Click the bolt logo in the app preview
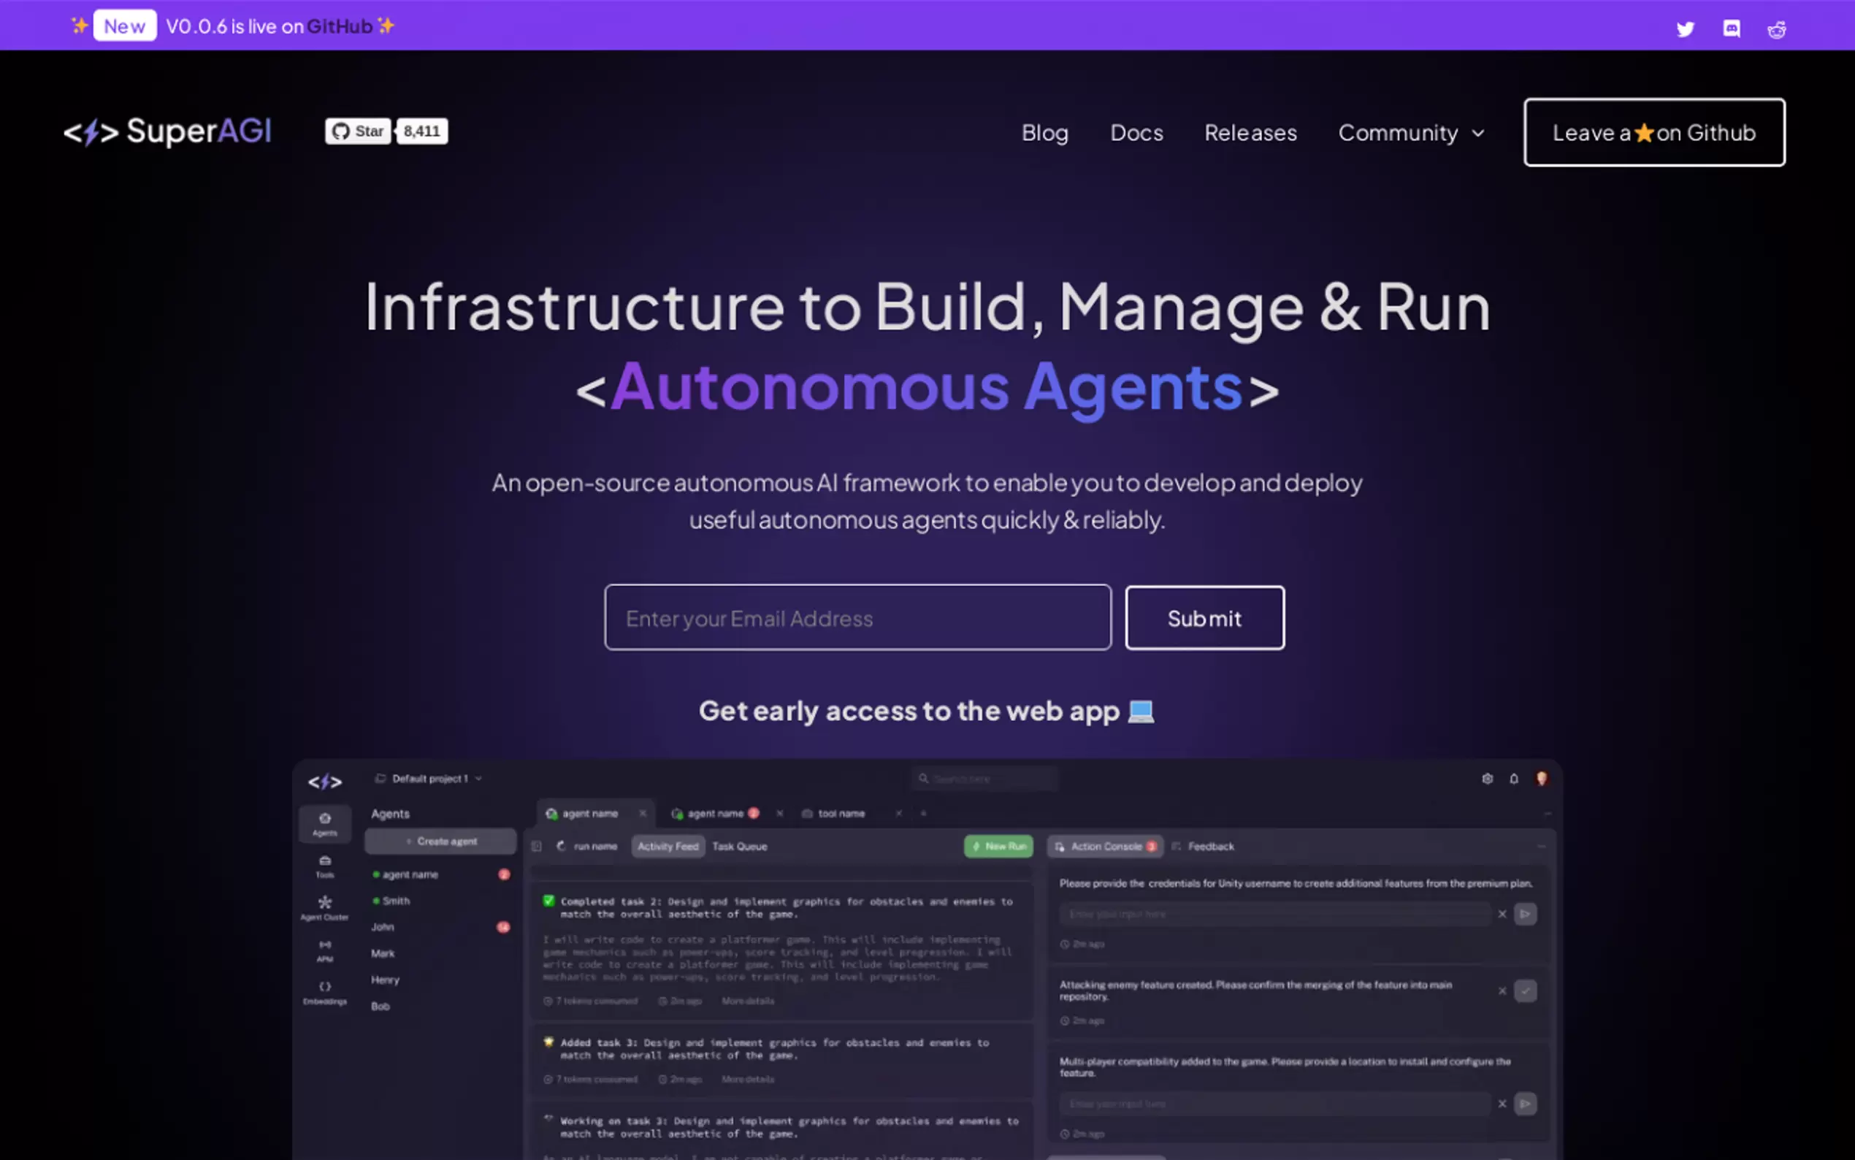The image size is (1855, 1160). coord(325,782)
